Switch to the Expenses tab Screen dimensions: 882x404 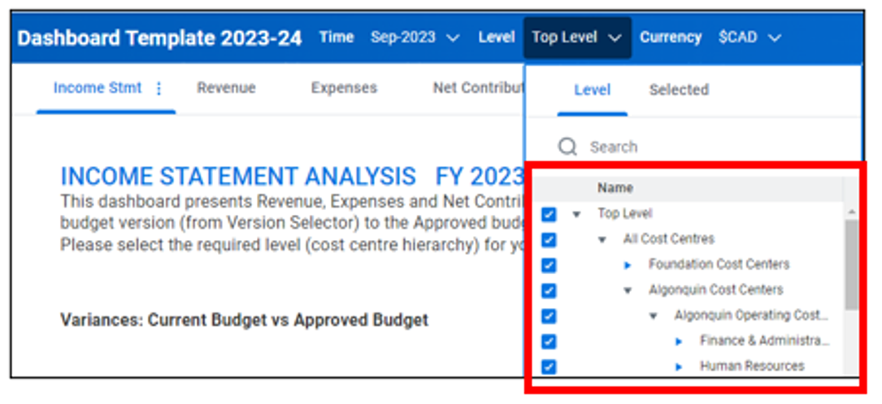click(x=344, y=88)
